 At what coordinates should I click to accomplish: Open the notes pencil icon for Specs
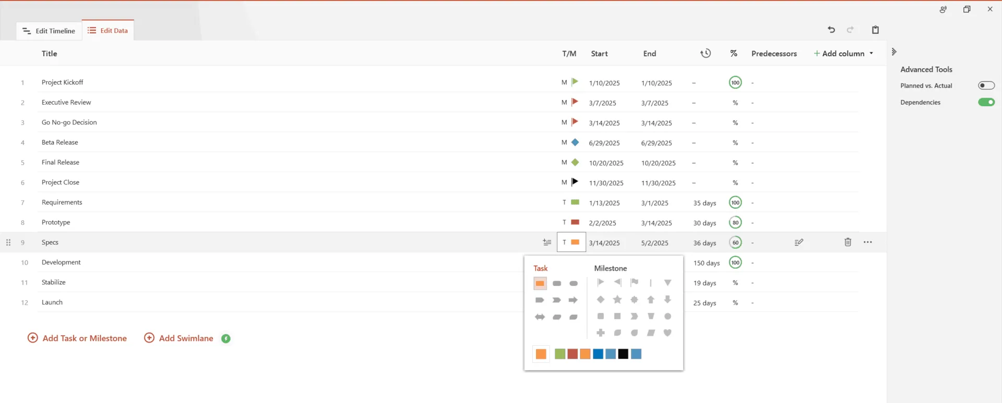tap(798, 242)
